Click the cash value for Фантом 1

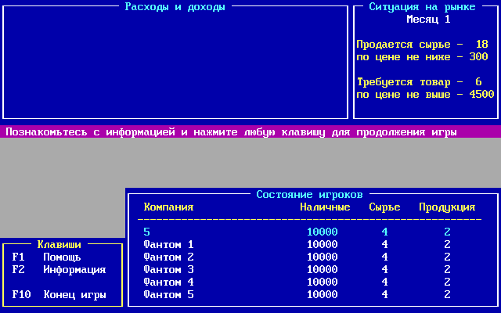tap(322, 244)
